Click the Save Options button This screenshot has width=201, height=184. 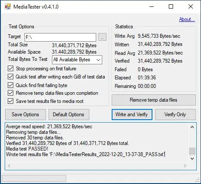[25, 115]
